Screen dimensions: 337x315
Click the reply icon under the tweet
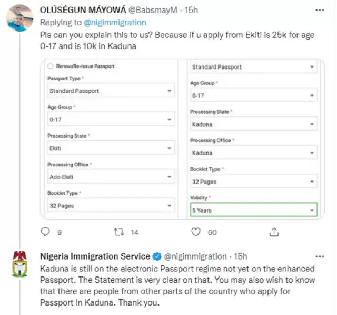tap(45, 232)
